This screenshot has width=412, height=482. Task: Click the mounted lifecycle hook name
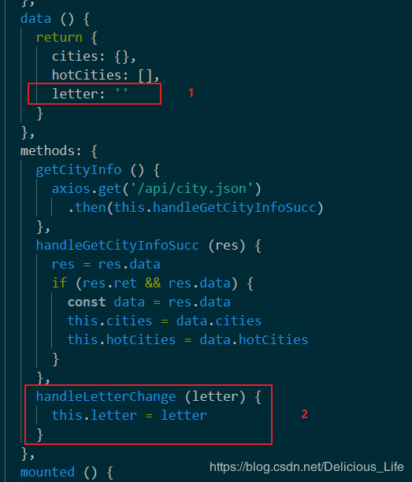47,472
